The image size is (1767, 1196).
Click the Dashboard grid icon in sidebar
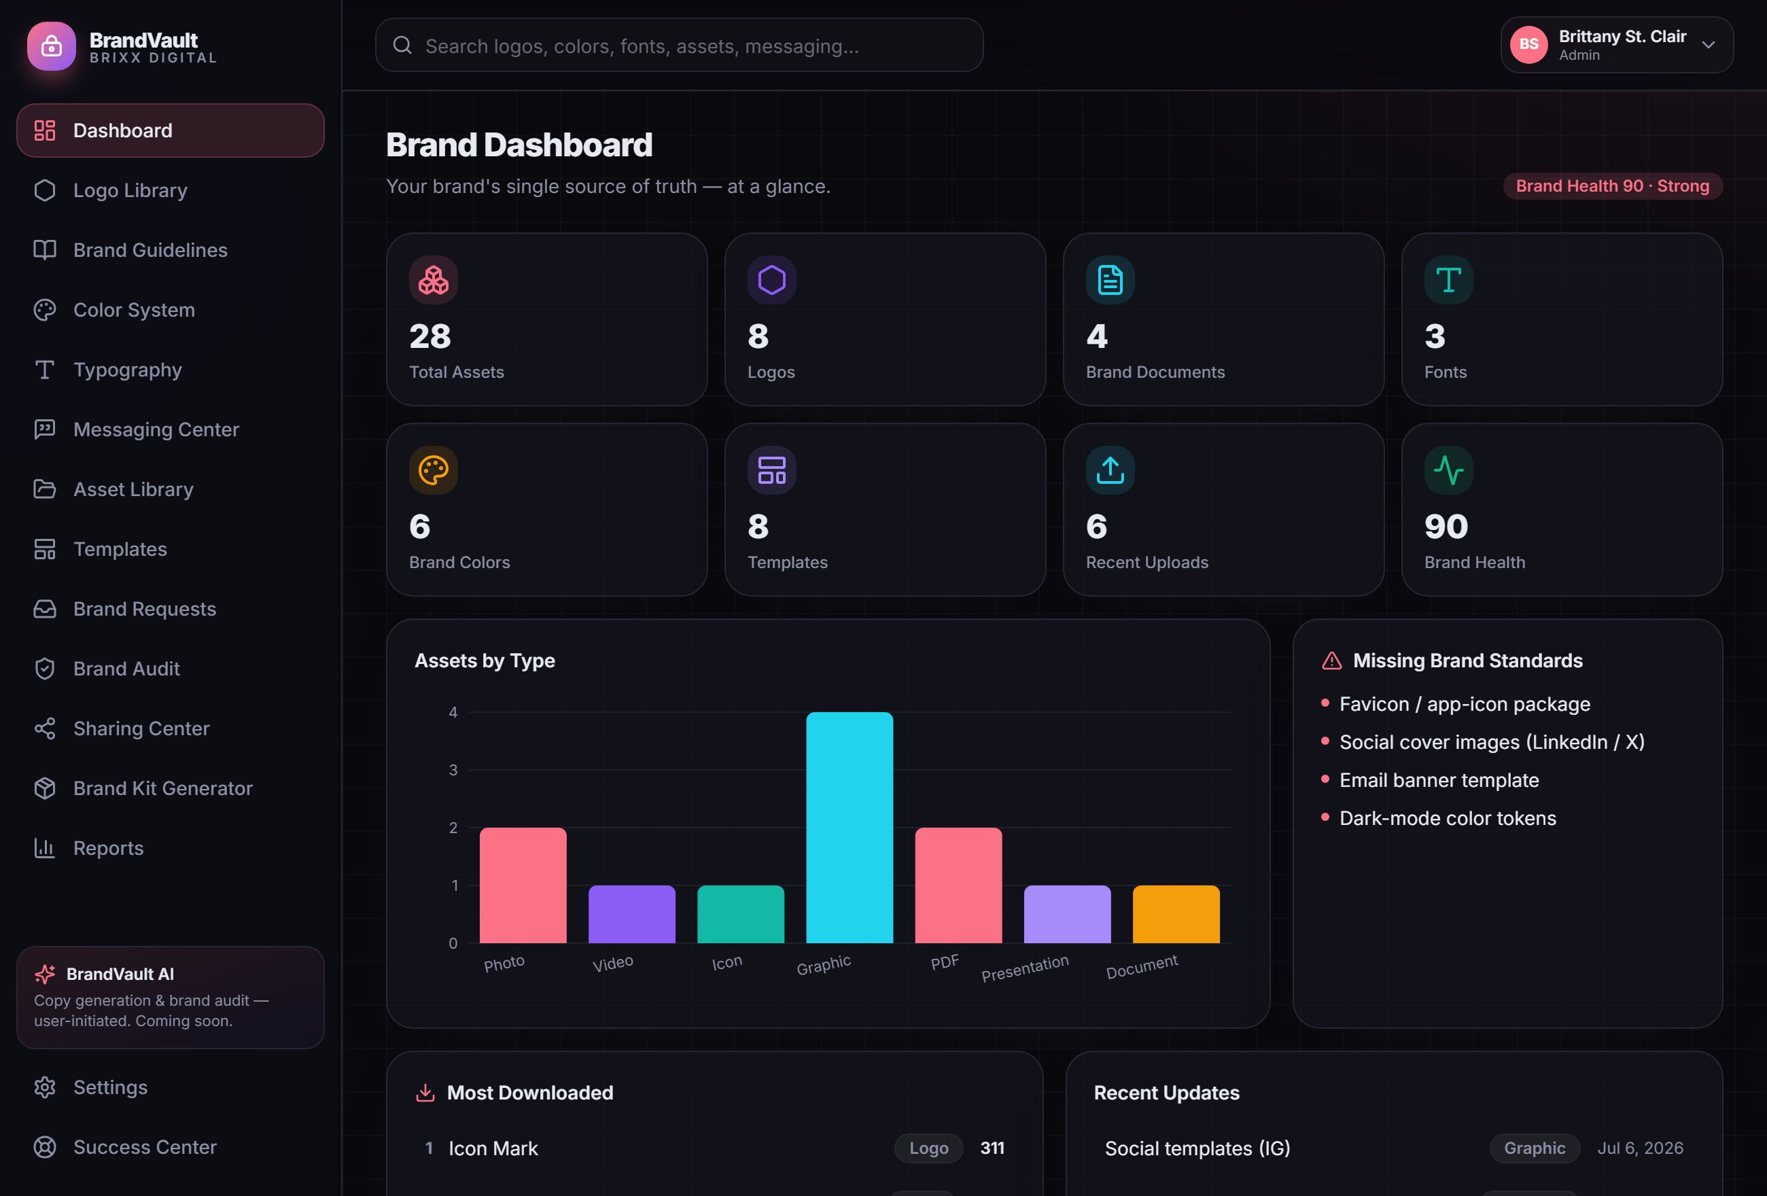[x=45, y=130]
